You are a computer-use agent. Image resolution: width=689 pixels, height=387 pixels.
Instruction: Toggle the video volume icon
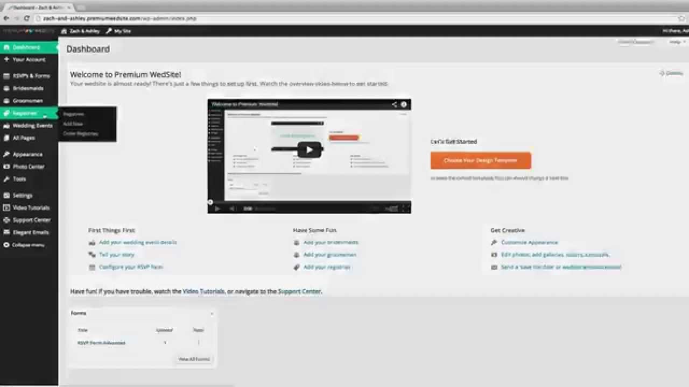pyautogui.click(x=232, y=209)
